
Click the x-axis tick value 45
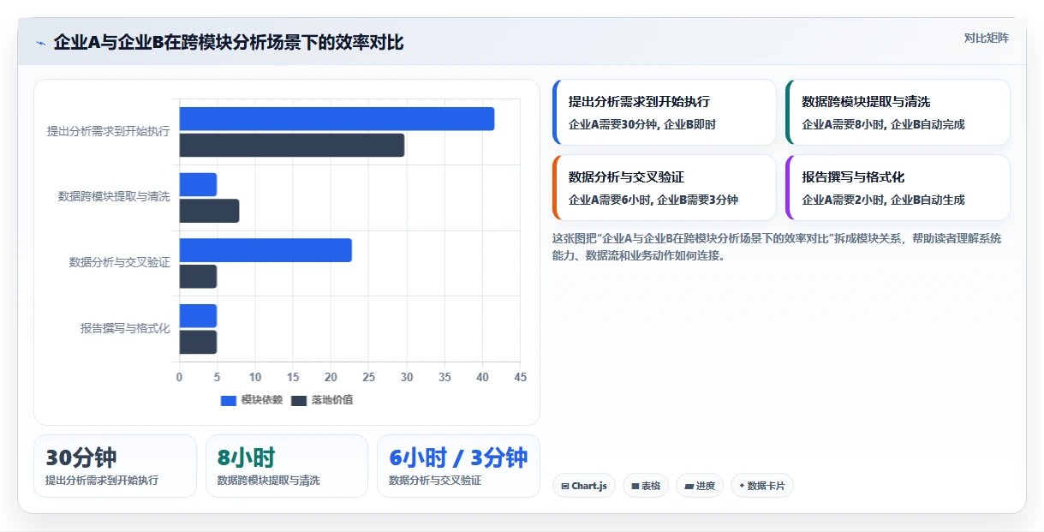coord(520,377)
